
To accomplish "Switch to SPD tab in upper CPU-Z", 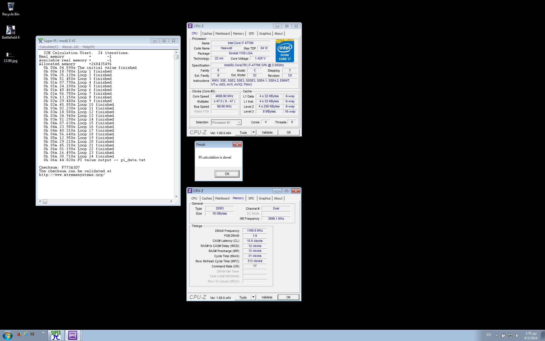I will [x=251, y=34].
